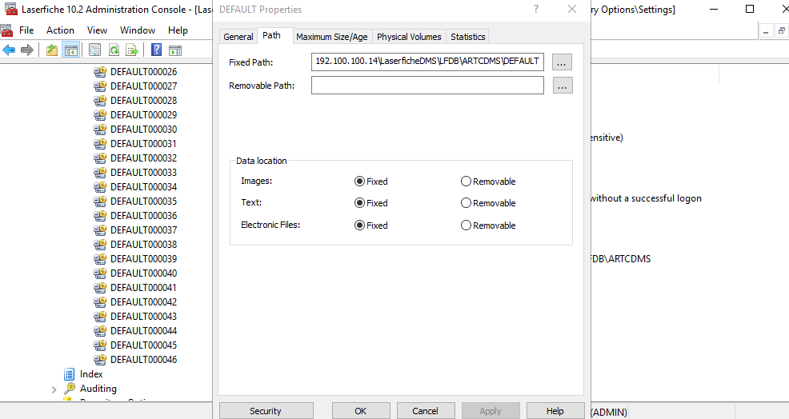Click volume icon of DEFAULT000036
Image resolution: width=789 pixels, height=419 pixels.
click(x=100, y=215)
